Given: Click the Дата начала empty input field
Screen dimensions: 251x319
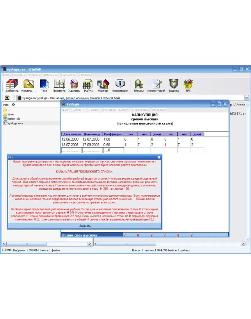Looking at the screenshot, I should coord(71,150).
